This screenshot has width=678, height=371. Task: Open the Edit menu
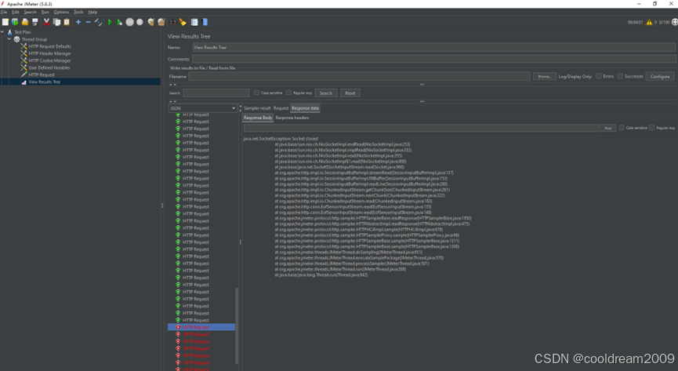point(15,12)
